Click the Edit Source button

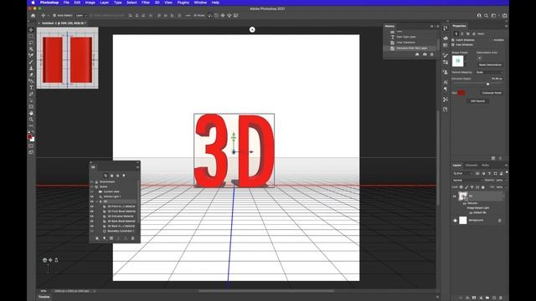pos(477,101)
